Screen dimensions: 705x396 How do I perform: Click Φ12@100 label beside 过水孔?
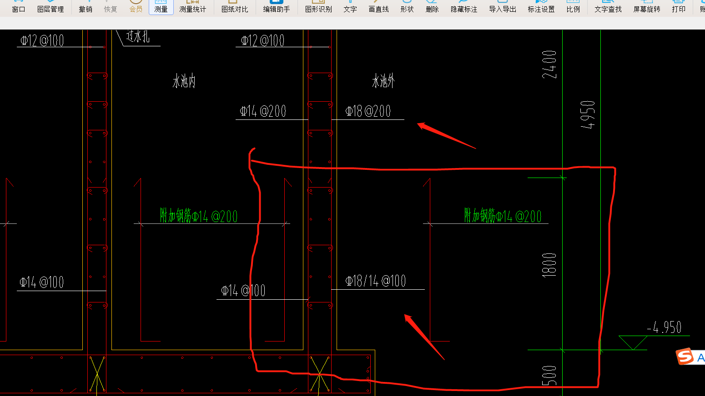42,41
